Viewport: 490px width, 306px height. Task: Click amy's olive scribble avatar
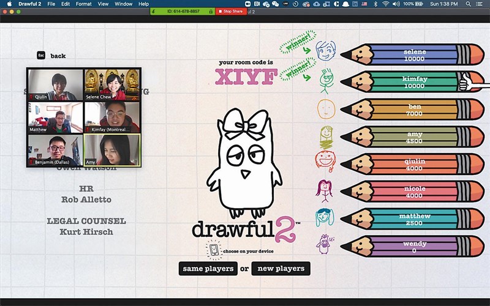pos(326,137)
